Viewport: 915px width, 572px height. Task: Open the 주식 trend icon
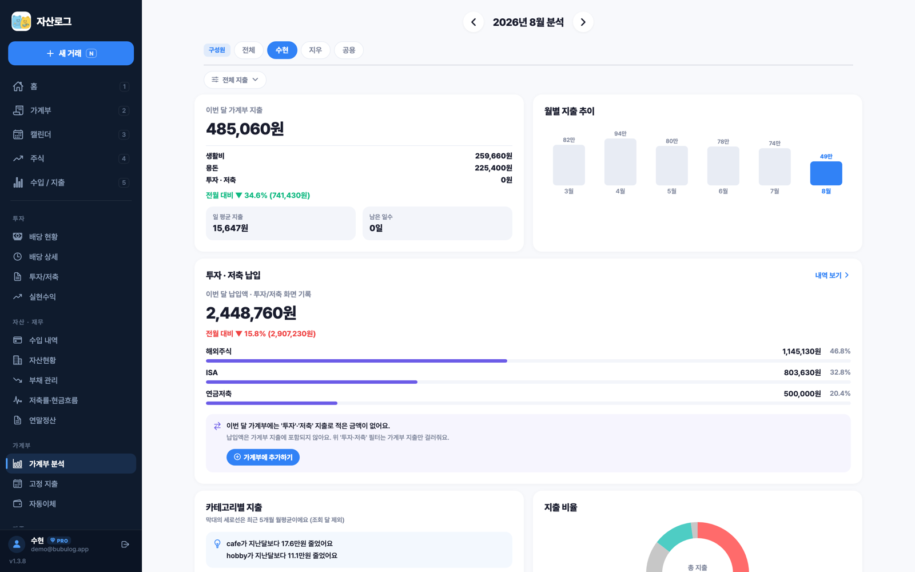point(18,158)
